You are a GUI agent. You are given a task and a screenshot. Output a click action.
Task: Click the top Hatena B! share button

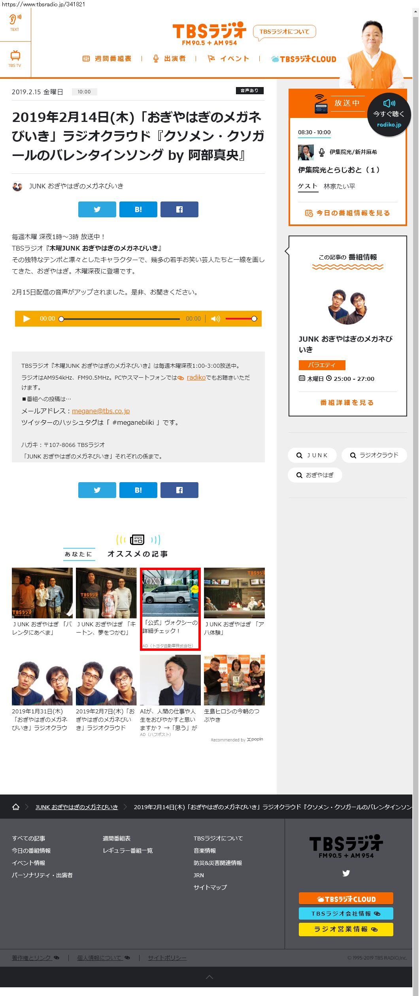tap(138, 209)
